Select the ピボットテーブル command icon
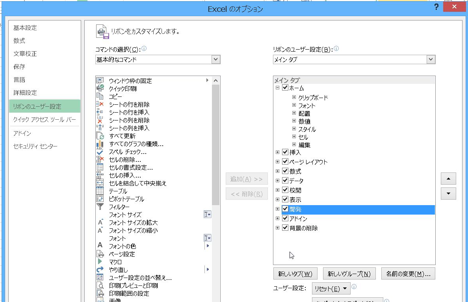Viewport: 468px width, 302px height. click(x=100, y=199)
